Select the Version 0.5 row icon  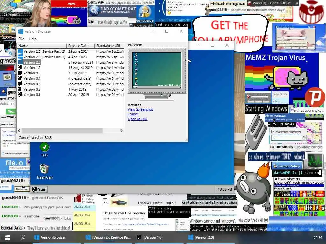[x=20, y=73]
